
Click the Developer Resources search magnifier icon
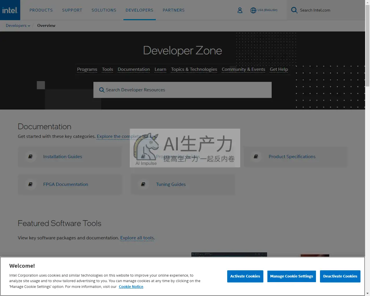tap(102, 90)
